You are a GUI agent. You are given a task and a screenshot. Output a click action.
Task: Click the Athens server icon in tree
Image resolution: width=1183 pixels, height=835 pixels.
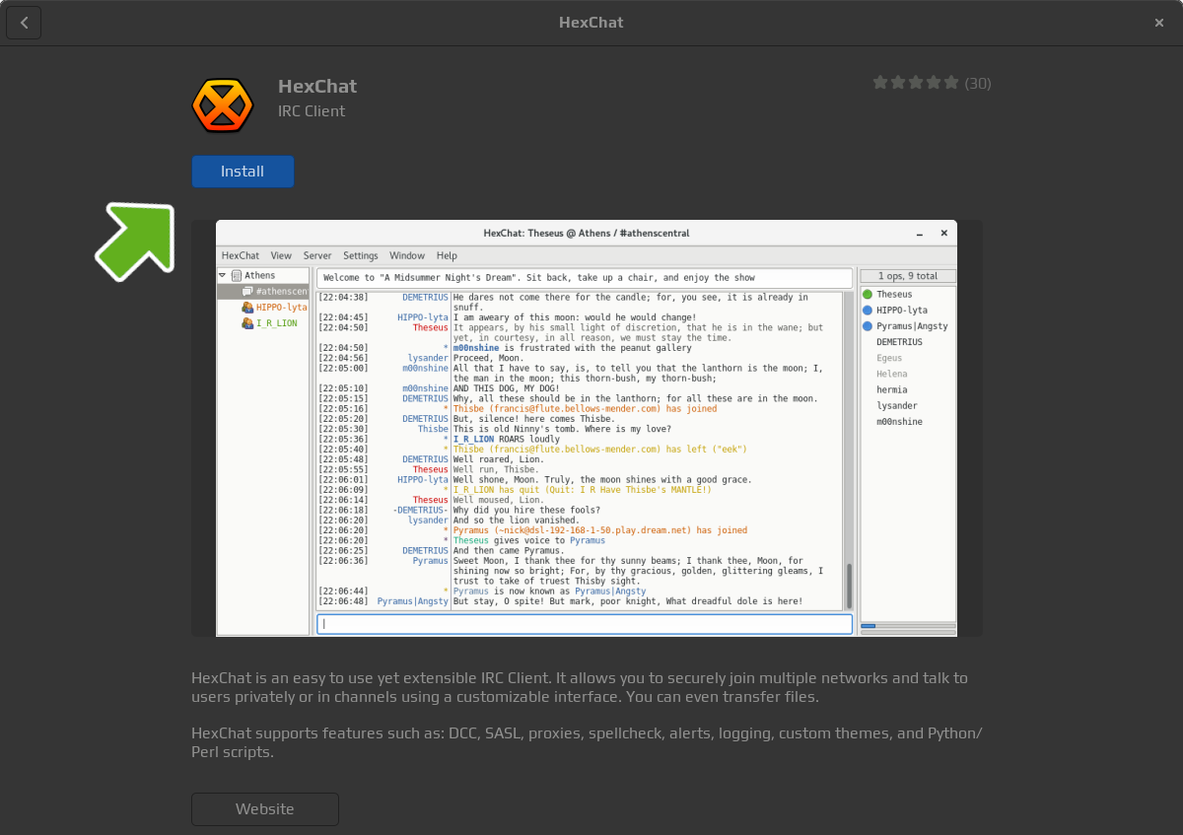point(237,276)
